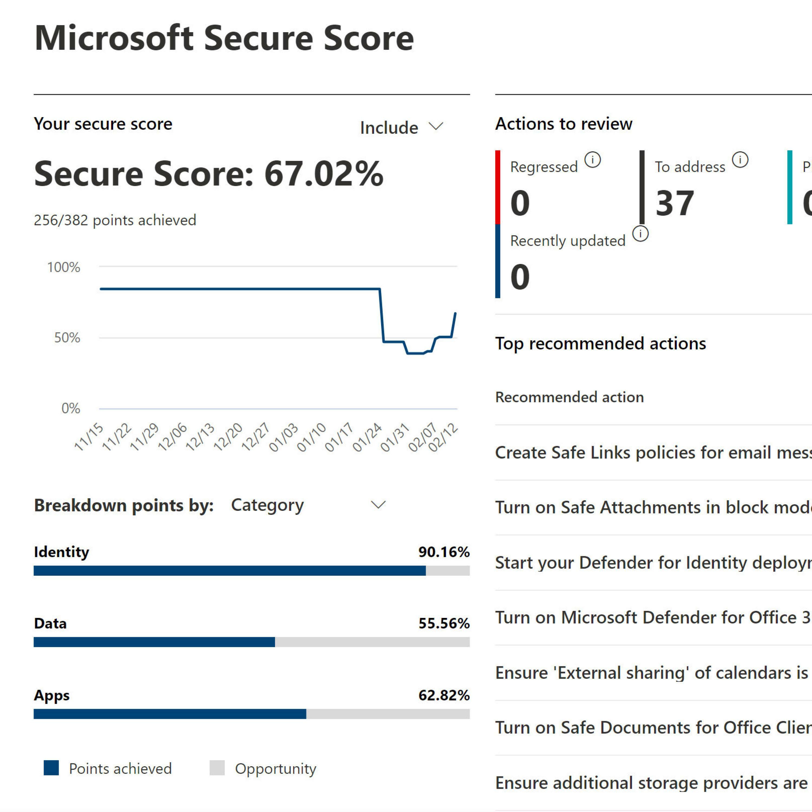
Task: Click info icon next to Recently updated
Action: [x=640, y=234]
